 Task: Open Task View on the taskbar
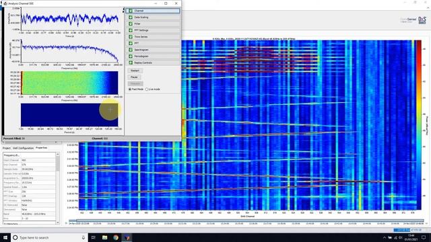click(x=93, y=237)
